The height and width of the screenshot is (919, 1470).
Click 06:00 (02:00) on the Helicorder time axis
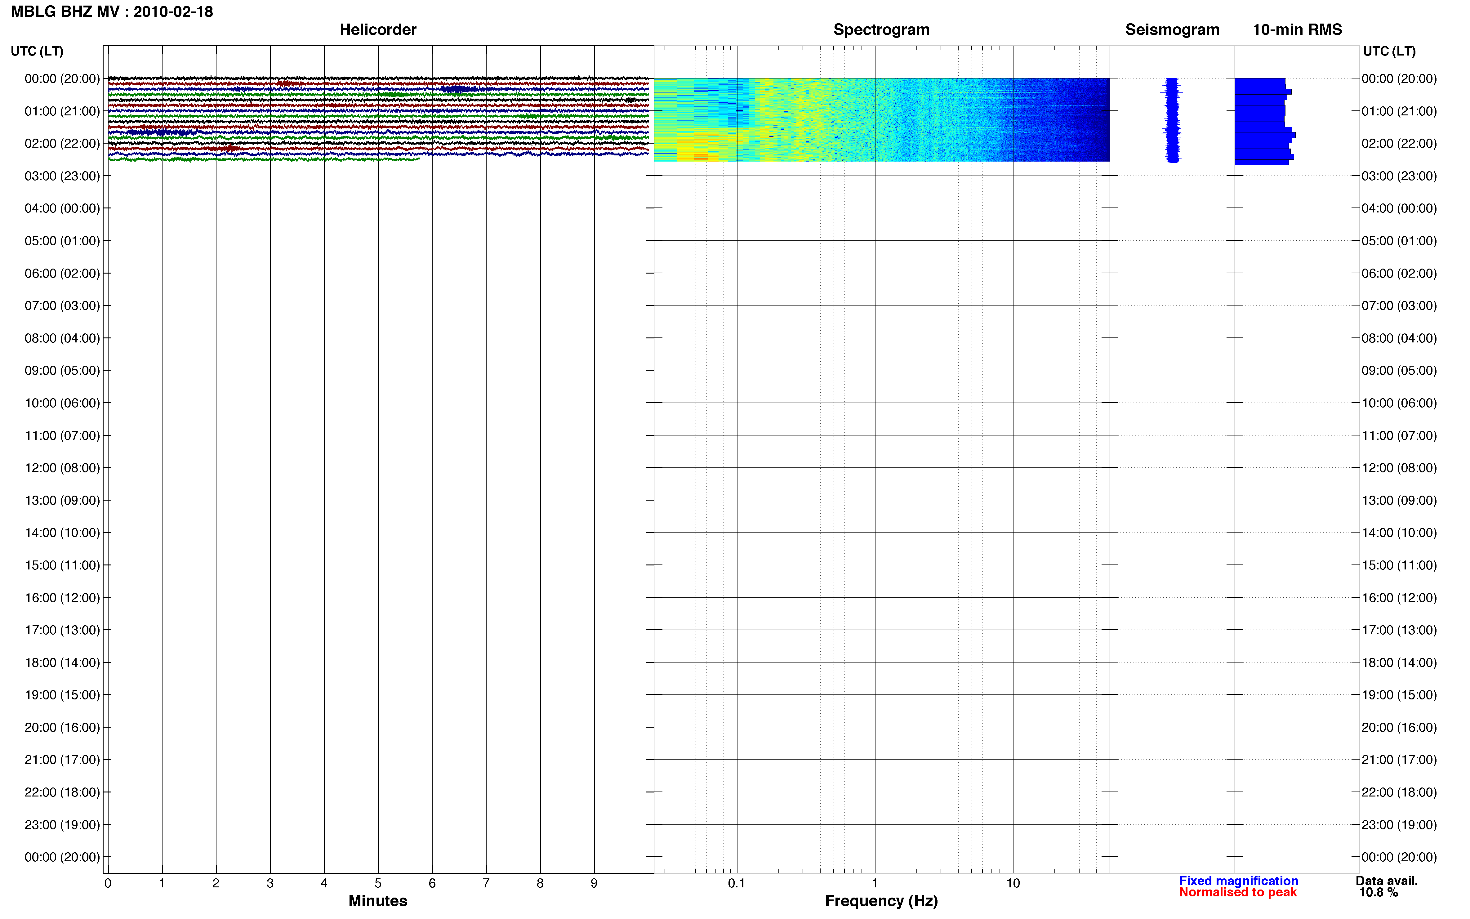coord(62,273)
